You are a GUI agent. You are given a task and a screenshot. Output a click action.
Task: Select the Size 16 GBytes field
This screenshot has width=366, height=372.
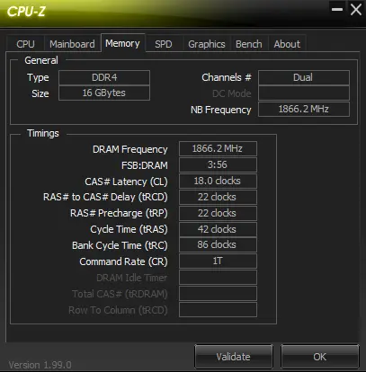coord(104,93)
